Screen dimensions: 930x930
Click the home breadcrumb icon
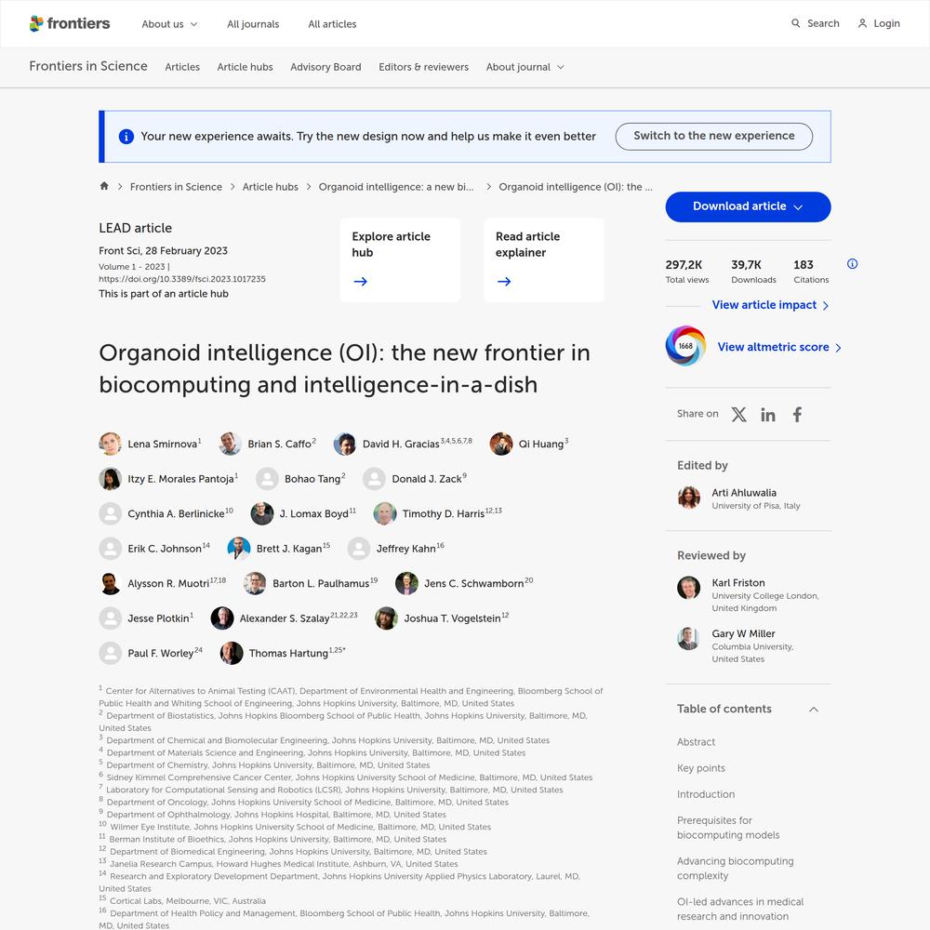coord(104,186)
